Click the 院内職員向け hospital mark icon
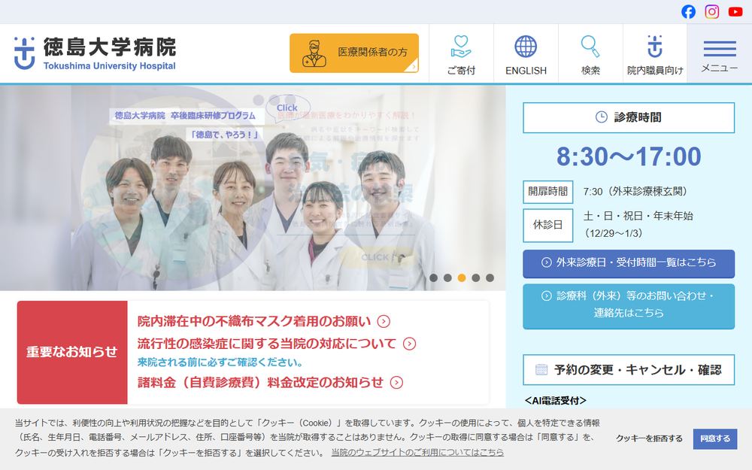 (655, 47)
